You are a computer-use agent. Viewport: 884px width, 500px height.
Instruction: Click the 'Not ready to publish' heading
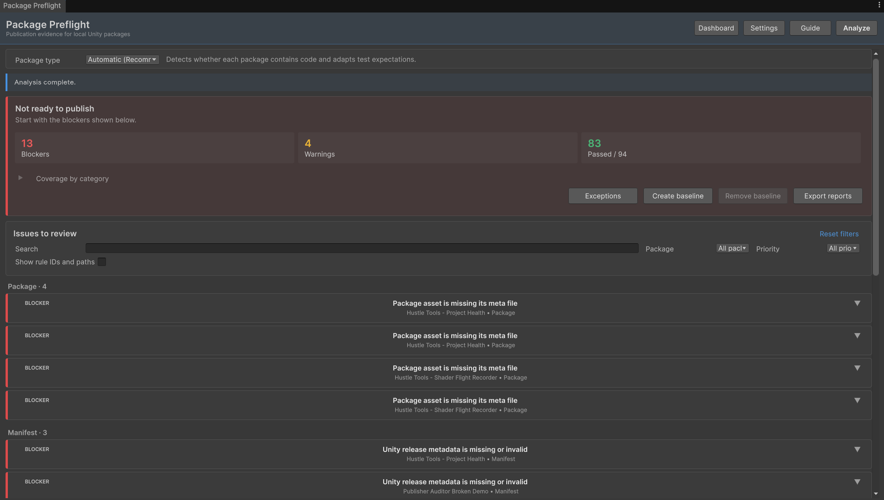[55, 109]
